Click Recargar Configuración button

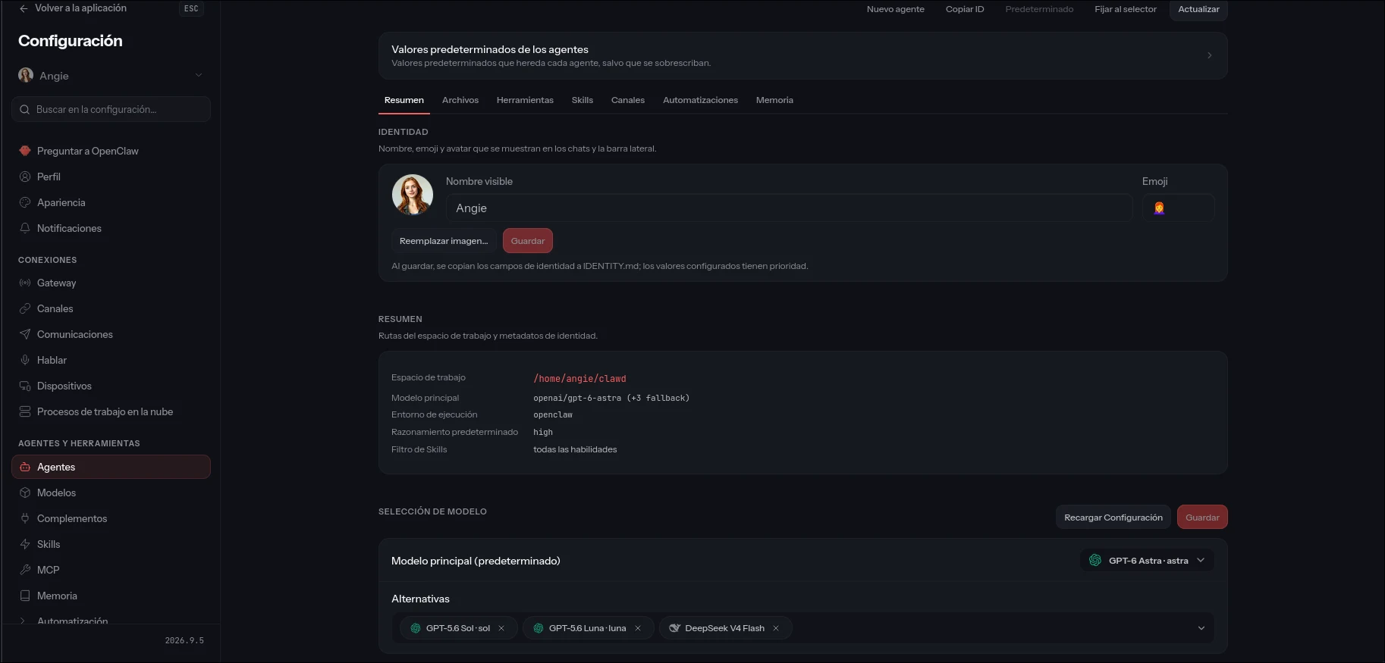[1113, 518]
